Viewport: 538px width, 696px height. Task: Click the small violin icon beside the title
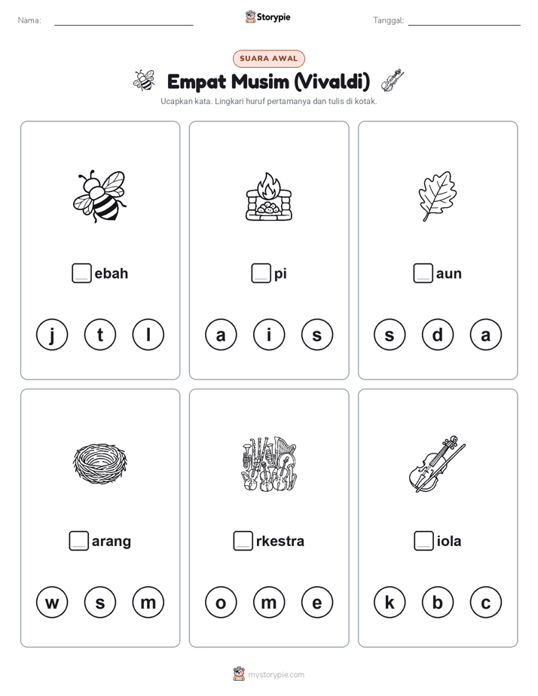(x=393, y=81)
